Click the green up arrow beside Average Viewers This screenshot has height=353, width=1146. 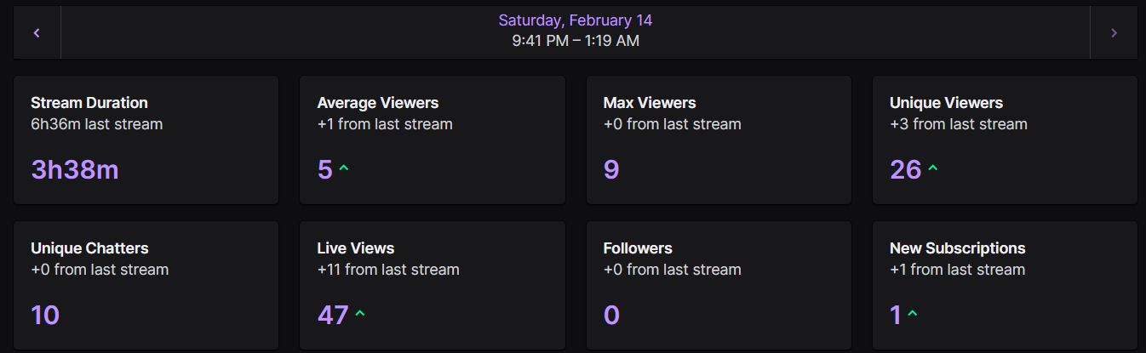[x=344, y=168]
